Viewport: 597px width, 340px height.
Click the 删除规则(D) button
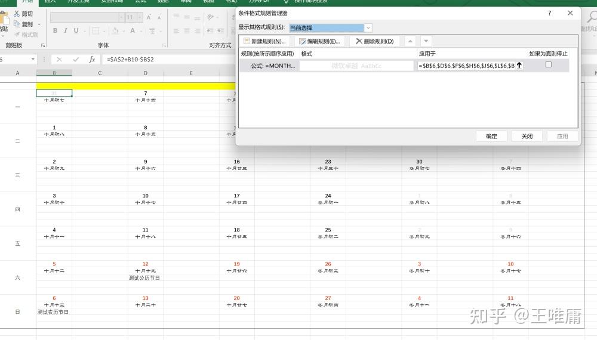375,41
